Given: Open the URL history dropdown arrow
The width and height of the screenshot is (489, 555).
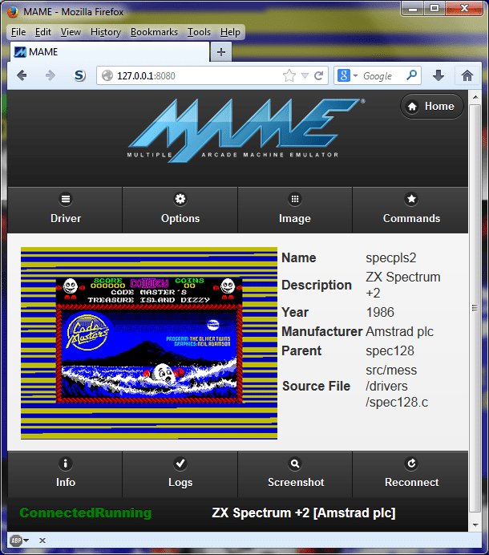Looking at the screenshot, I should click(305, 75).
